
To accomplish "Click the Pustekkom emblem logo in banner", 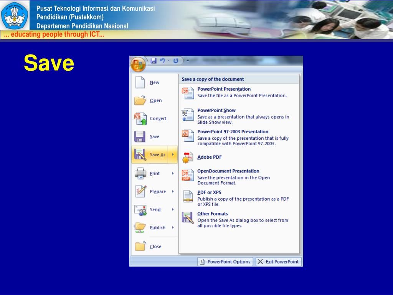I will pyautogui.click(x=15, y=15).
